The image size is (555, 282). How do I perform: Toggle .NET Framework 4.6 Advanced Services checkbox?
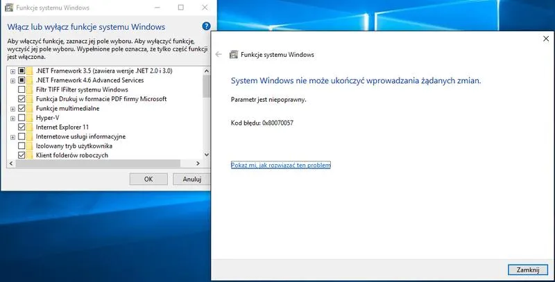[22, 80]
